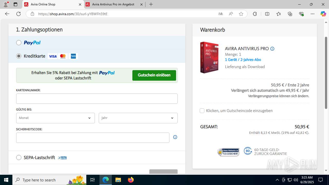
Task: Open the Copilot sidebar icon
Action: point(323,14)
